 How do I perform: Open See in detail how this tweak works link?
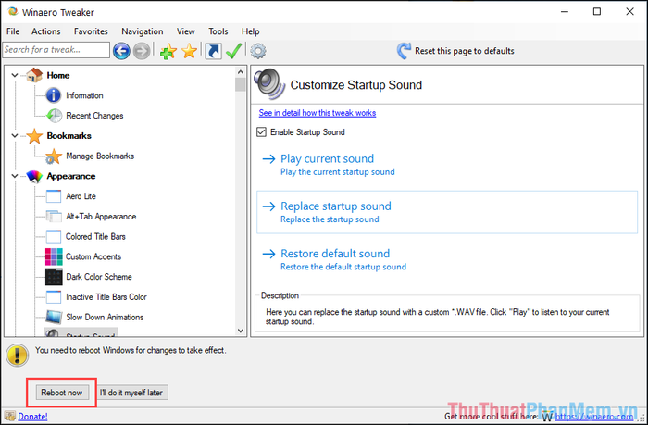318,113
